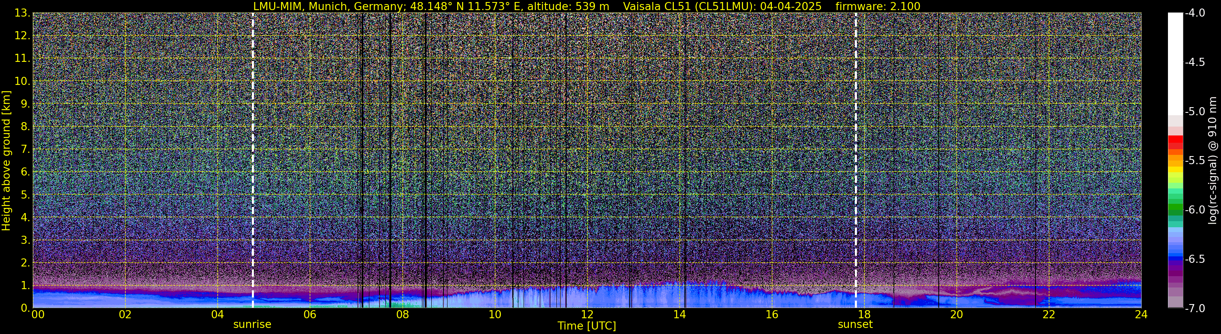This screenshot has width=1221, height=334.
Task: Click the height axis tick '10.'
Action: [x=22, y=81]
